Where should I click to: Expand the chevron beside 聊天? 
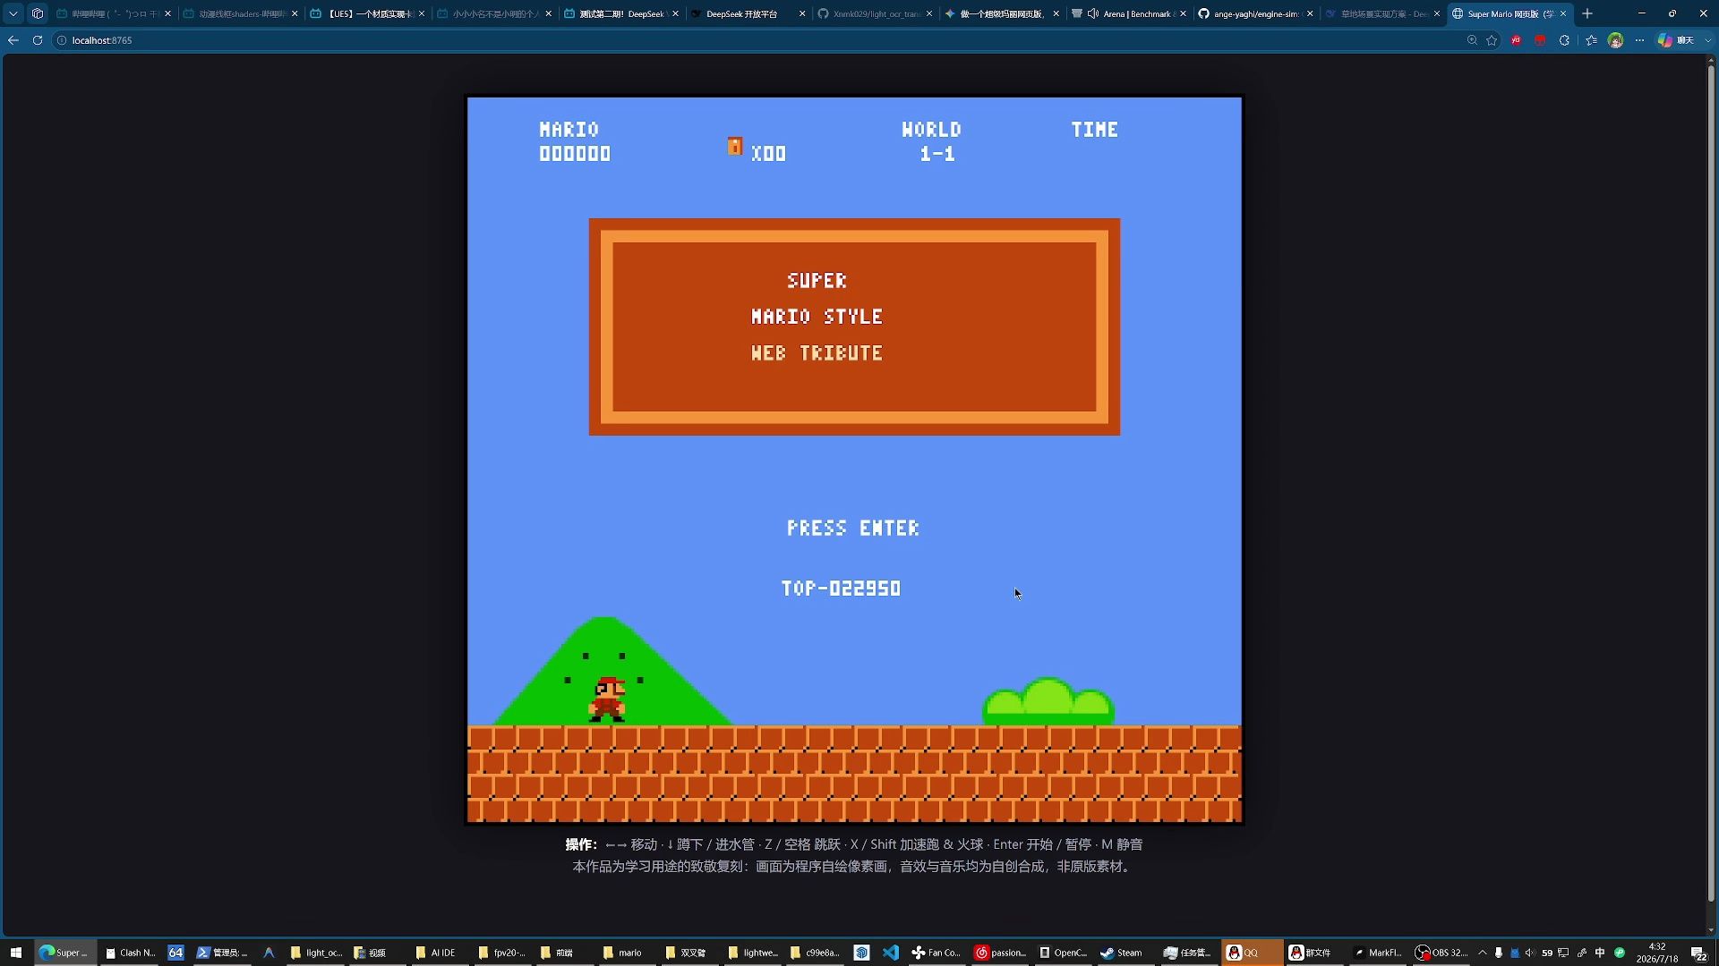[x=1708, y=40]
